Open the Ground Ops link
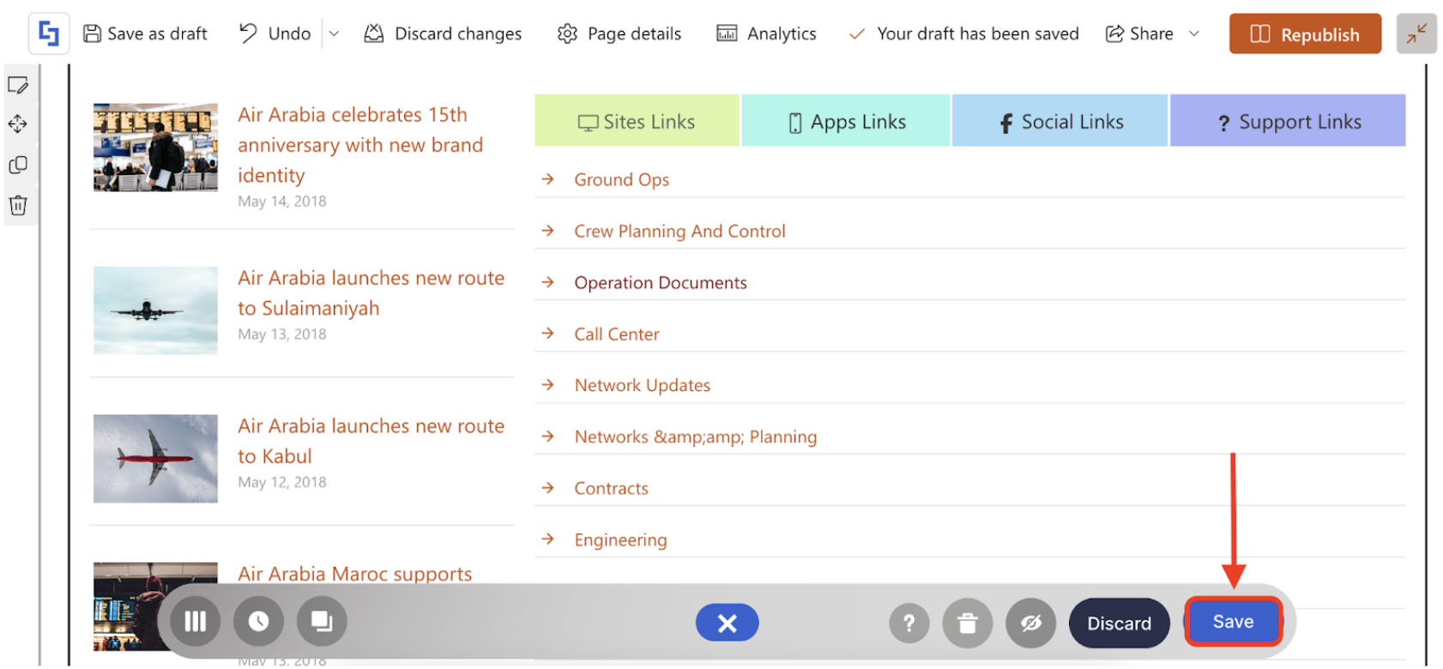The width and height of the screenshot is (1443, 669). pos(622,179)
